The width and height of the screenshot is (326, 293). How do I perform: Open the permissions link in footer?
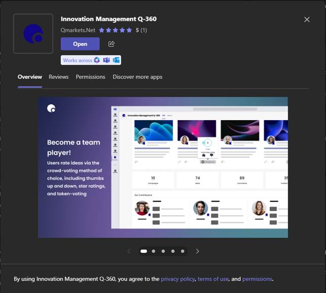(x=257, y=279)
